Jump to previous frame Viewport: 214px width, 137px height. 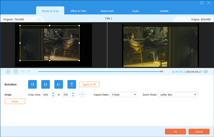pos(23,71)
